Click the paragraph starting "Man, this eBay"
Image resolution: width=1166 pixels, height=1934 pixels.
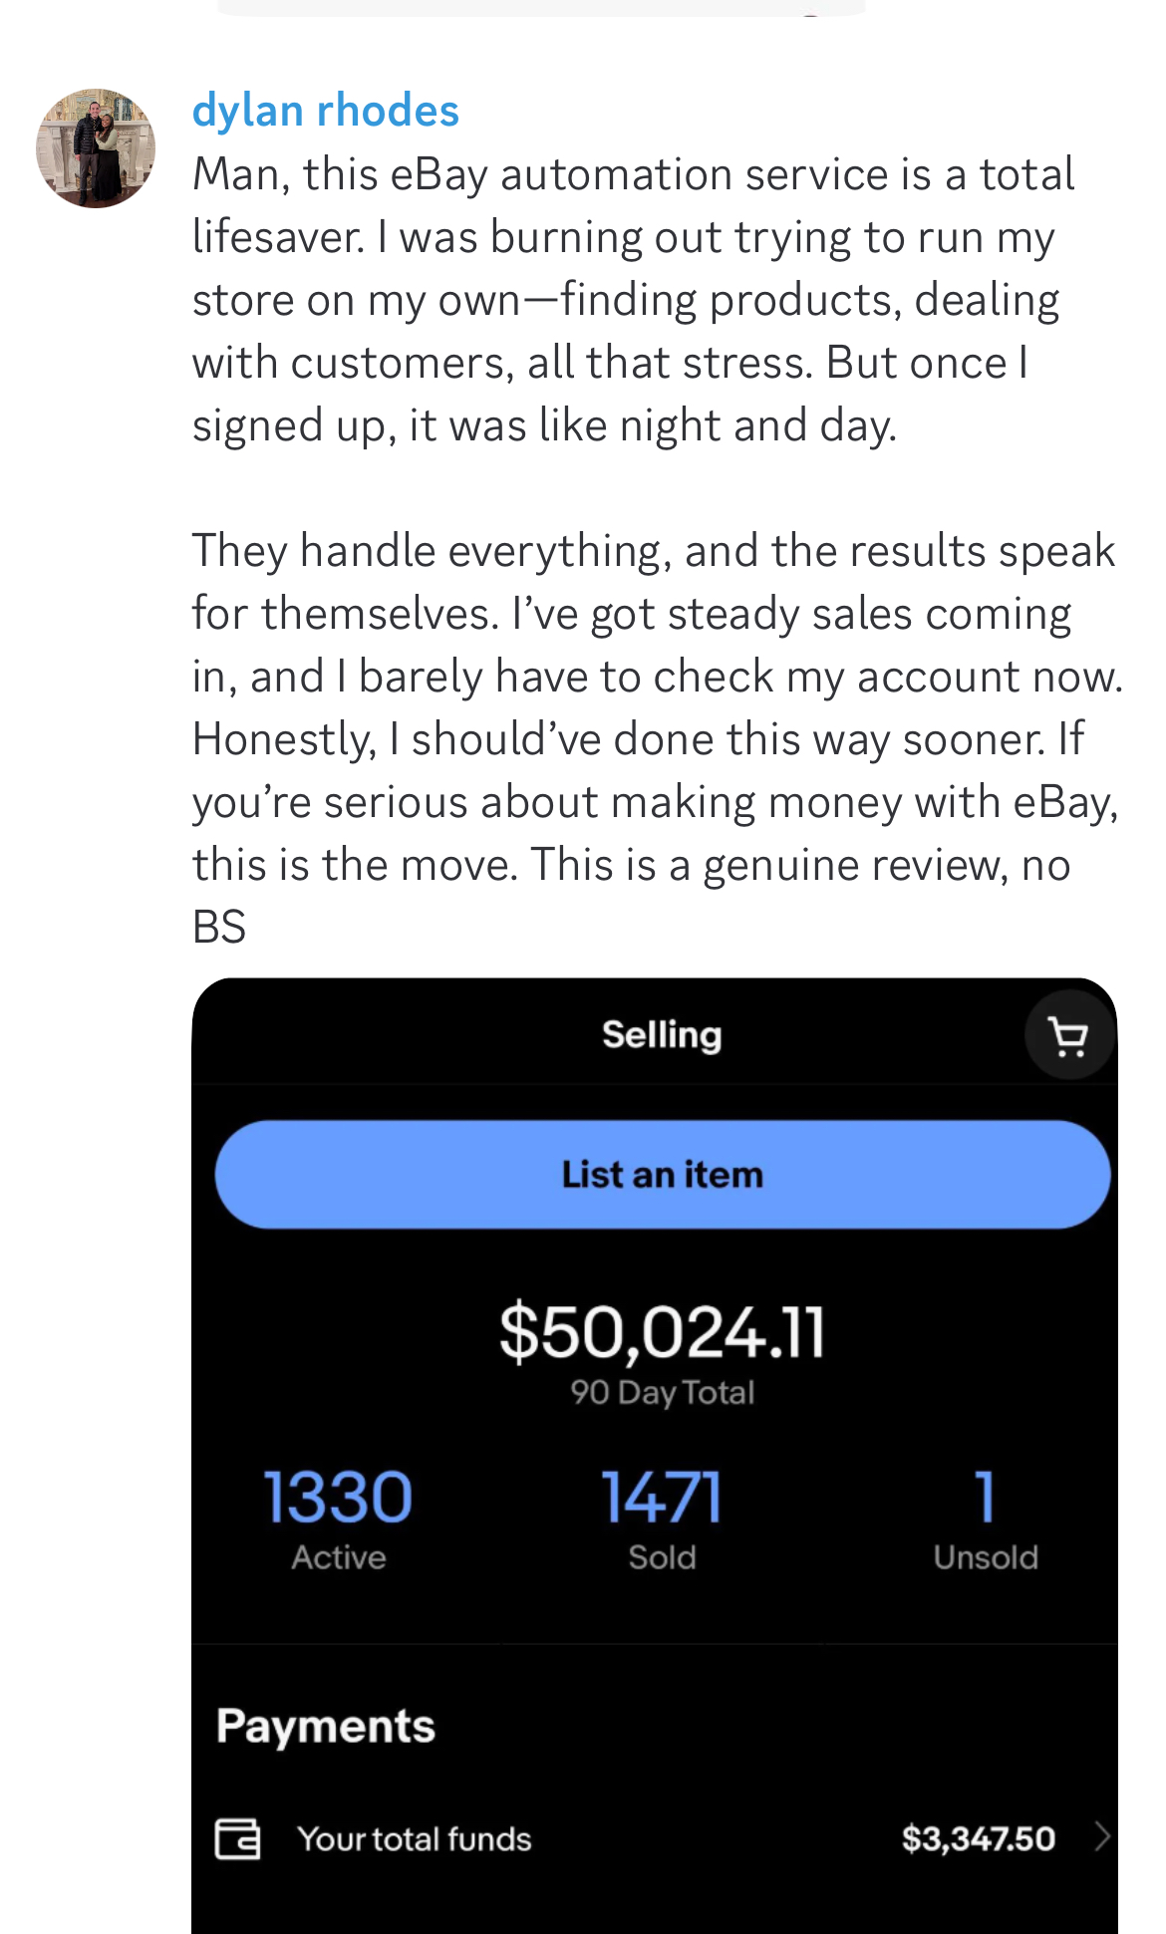(x=634, y=299)
